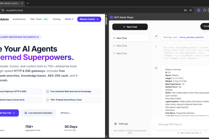The width and height of the screenshot is (209, 139).
Task: Click the 750+ Prebuilt ActivePieces Tools chip
Action: pyautogui.click(x=73, y=100)
